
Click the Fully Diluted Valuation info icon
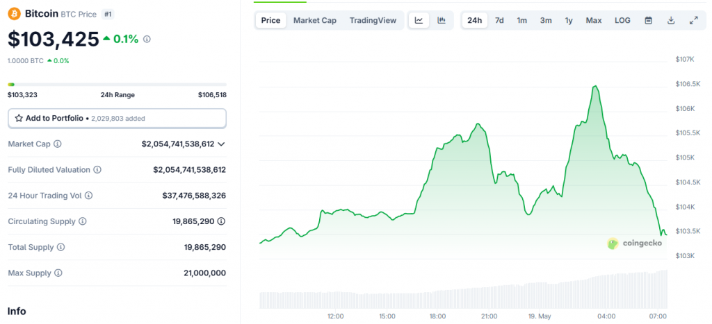(x=97, y=170)
